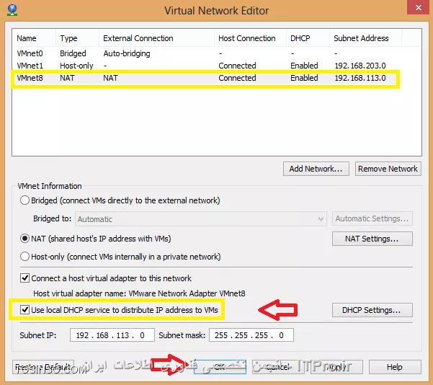Click Connected cell in VMnet8 row
The width and height of the screenshot is (433, 385).
[x=237, y=78]
